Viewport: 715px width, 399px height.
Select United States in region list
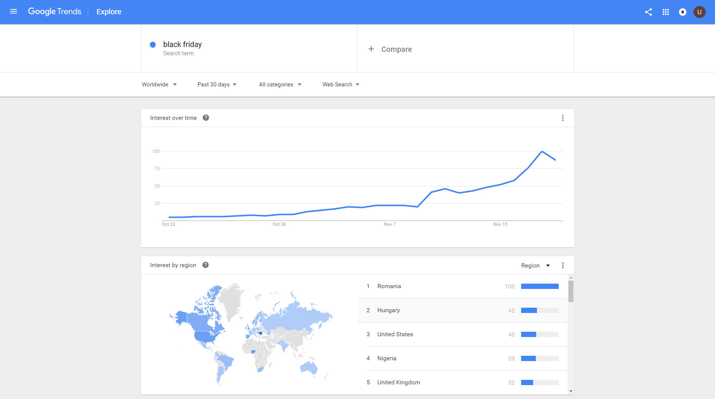click(x=463, y=334)
